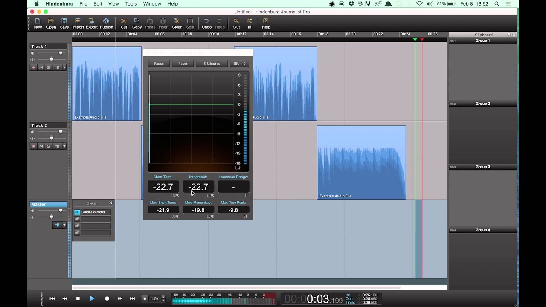Image resolution: width=546 pixels, height=307 pixels.
Task: Arm Track 1 for recording
Action: [34, 67]
